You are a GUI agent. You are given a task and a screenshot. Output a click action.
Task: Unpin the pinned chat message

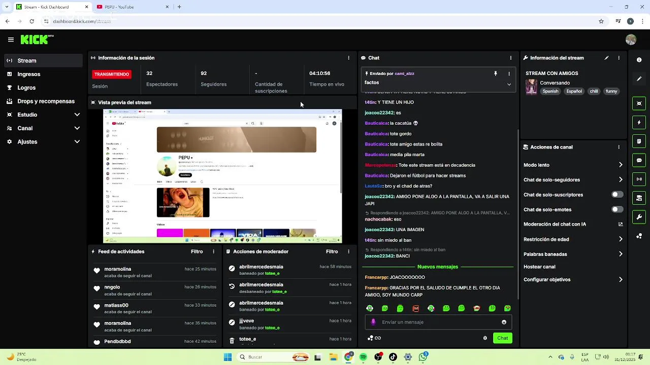point(496,74)
